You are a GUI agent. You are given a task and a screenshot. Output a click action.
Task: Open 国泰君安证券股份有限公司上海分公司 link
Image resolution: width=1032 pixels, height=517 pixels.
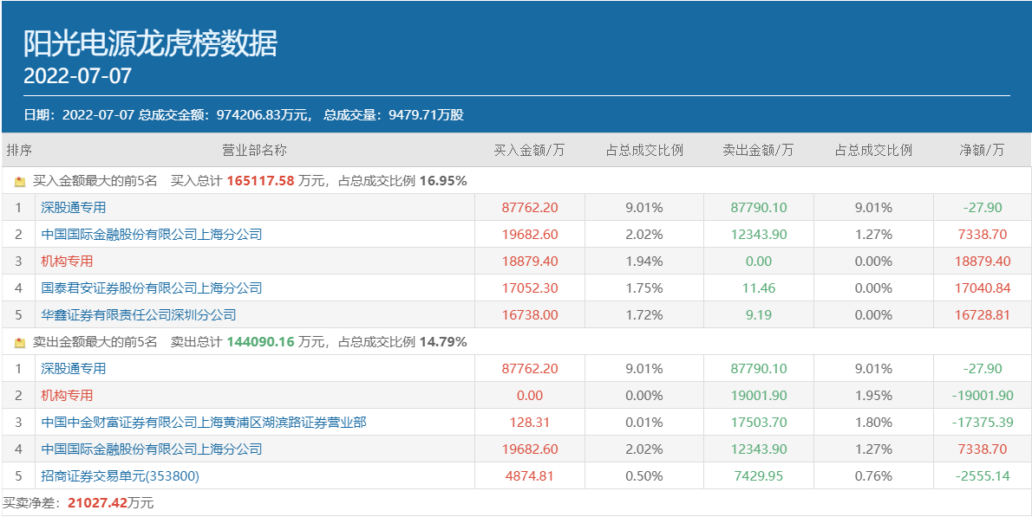tap(152, 288)
